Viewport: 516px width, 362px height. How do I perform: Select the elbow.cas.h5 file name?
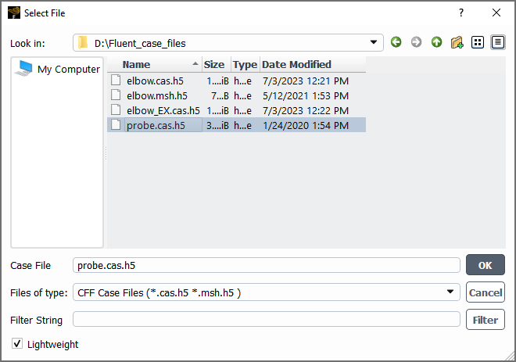coord(155,81)
